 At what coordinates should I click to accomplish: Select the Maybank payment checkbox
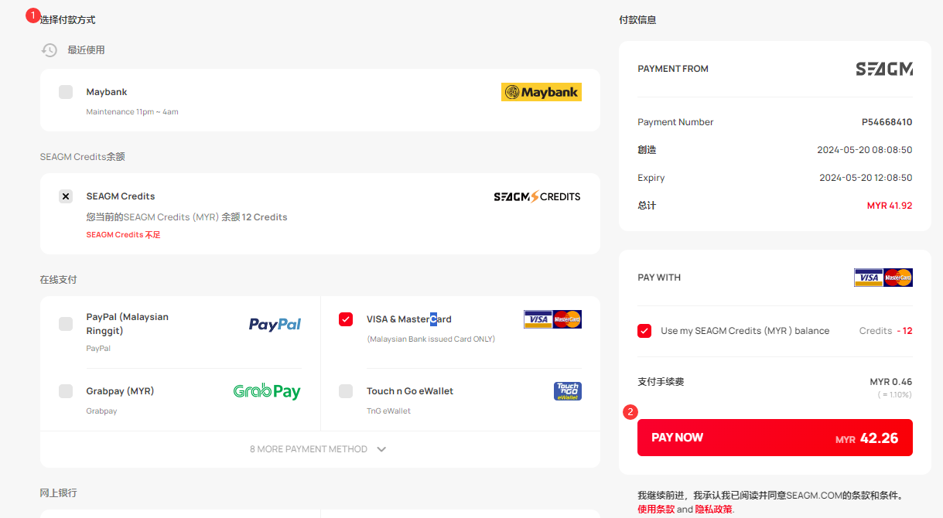click(x=66, y=92)
